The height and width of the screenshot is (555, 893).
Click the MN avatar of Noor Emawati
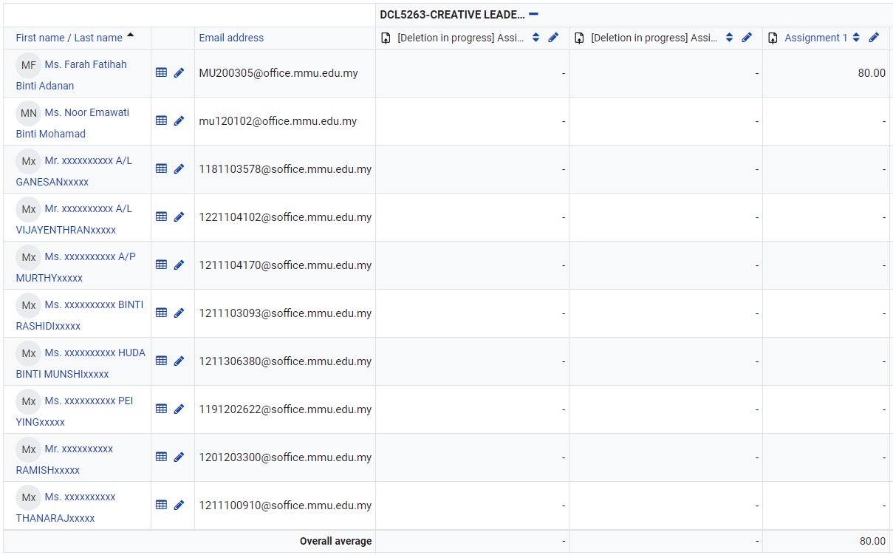coord(28,113)
